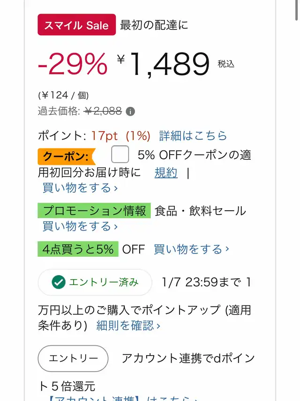Tap the red スマイル Sale badge
Viewport: 300px width, 401px height.
click(76, 25)
